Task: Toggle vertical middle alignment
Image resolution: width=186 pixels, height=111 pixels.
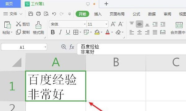Action: click(139, 24)
